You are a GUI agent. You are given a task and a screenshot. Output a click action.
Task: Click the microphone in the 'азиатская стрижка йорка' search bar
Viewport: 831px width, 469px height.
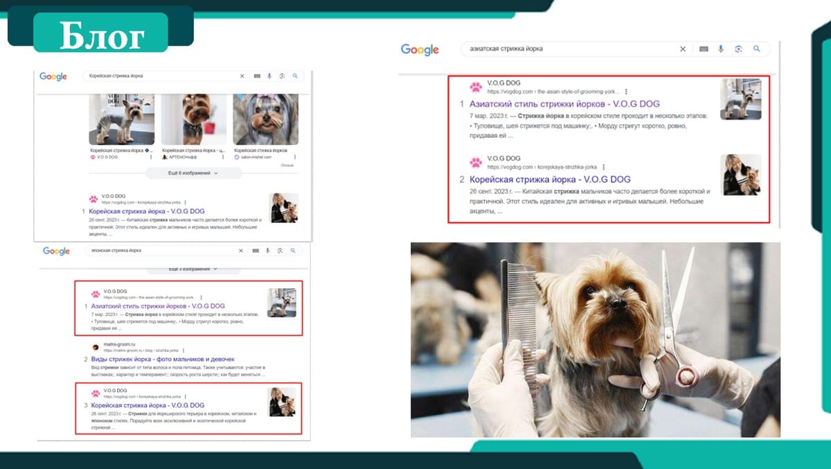pos(721,49)
